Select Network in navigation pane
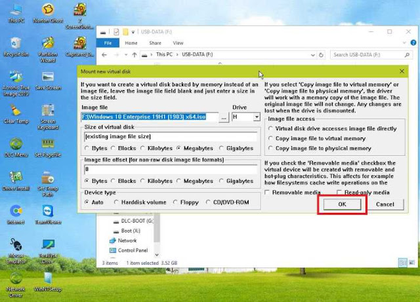Image resolution: width=420 pixels, height=302 pixels. pyautogui.click(x=123, y=240)
